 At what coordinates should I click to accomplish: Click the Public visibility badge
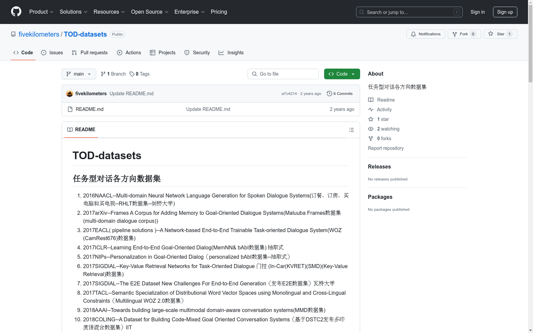(118, 34)
